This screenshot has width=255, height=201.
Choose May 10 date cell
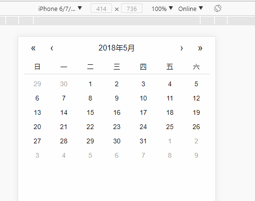pyautogui.click(x=143, y=98)
